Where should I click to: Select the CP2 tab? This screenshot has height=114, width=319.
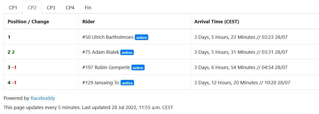point(32,7)
